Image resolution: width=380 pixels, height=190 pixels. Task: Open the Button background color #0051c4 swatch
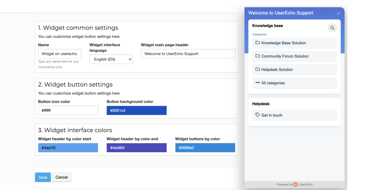coord(137,111)
